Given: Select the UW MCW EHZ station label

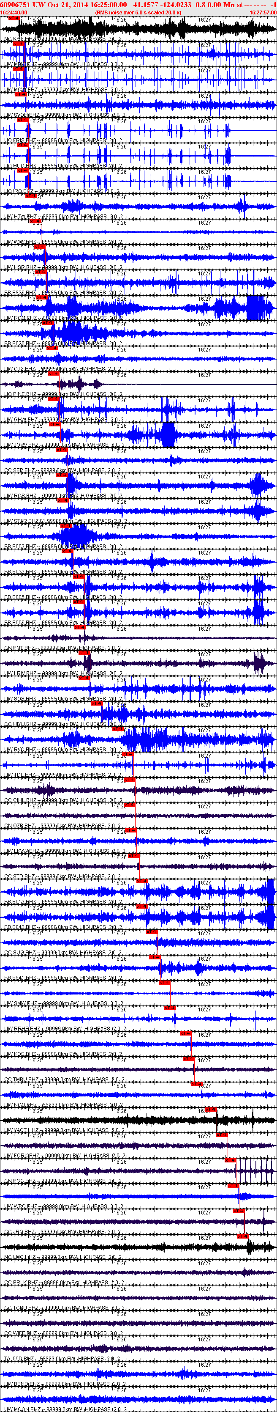Looking at the screenshot, I should click(65, 89).
